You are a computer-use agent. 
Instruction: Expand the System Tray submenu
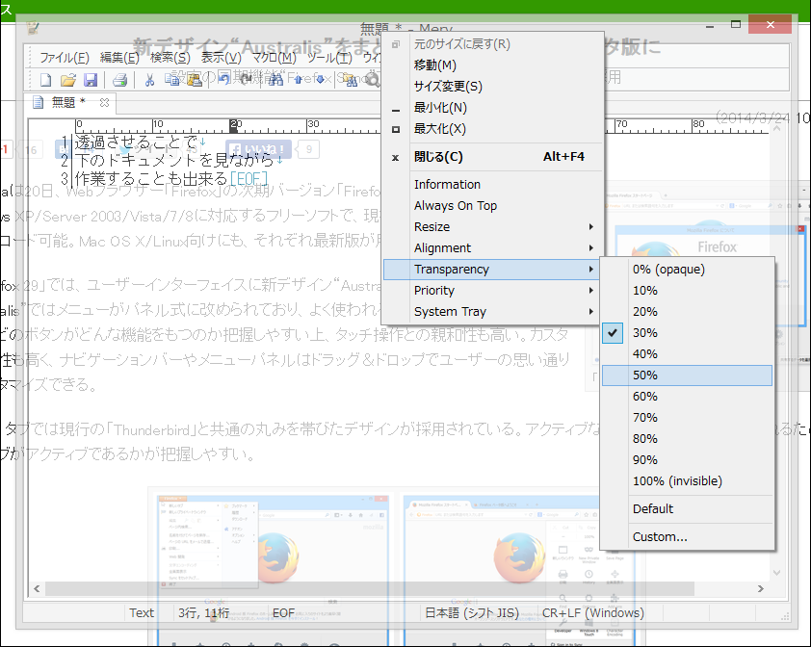point(493,312)
